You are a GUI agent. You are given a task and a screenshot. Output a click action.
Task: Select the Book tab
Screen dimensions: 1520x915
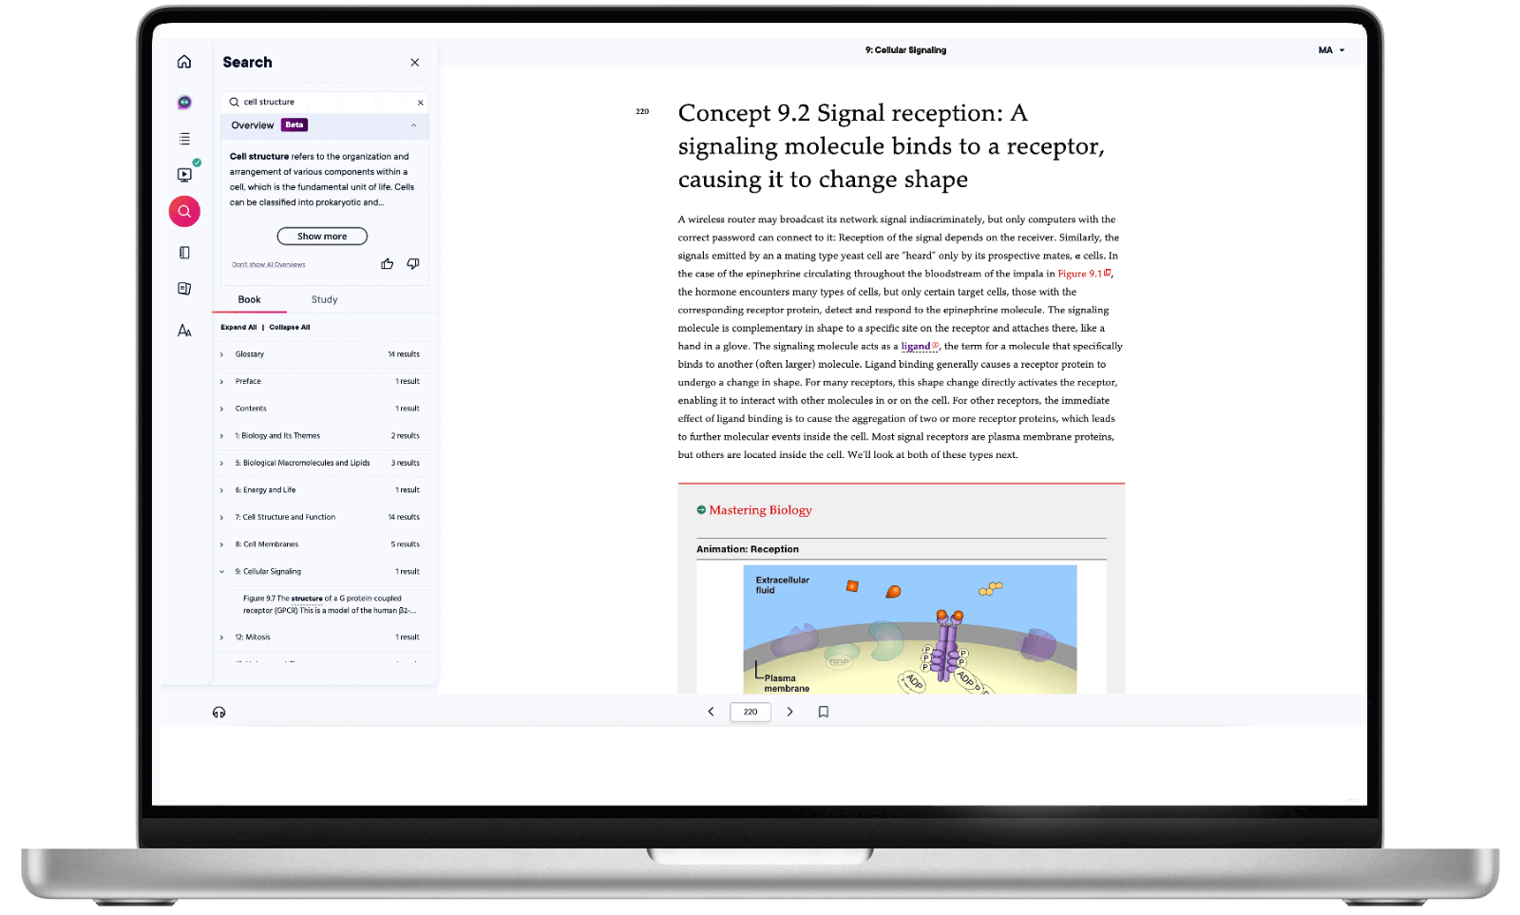[249, 299]
